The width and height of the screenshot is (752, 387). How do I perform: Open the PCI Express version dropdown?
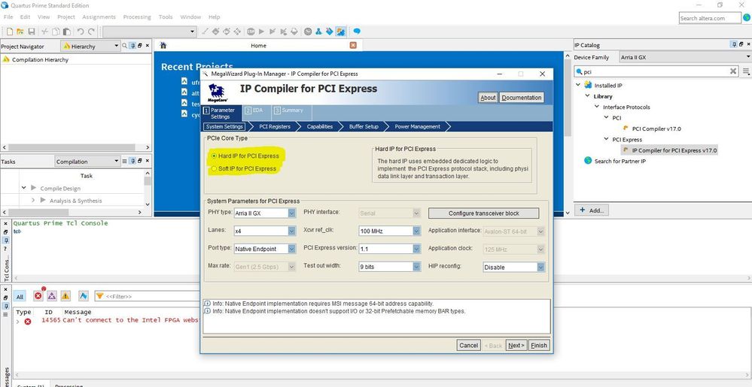(x=389, y=249)
